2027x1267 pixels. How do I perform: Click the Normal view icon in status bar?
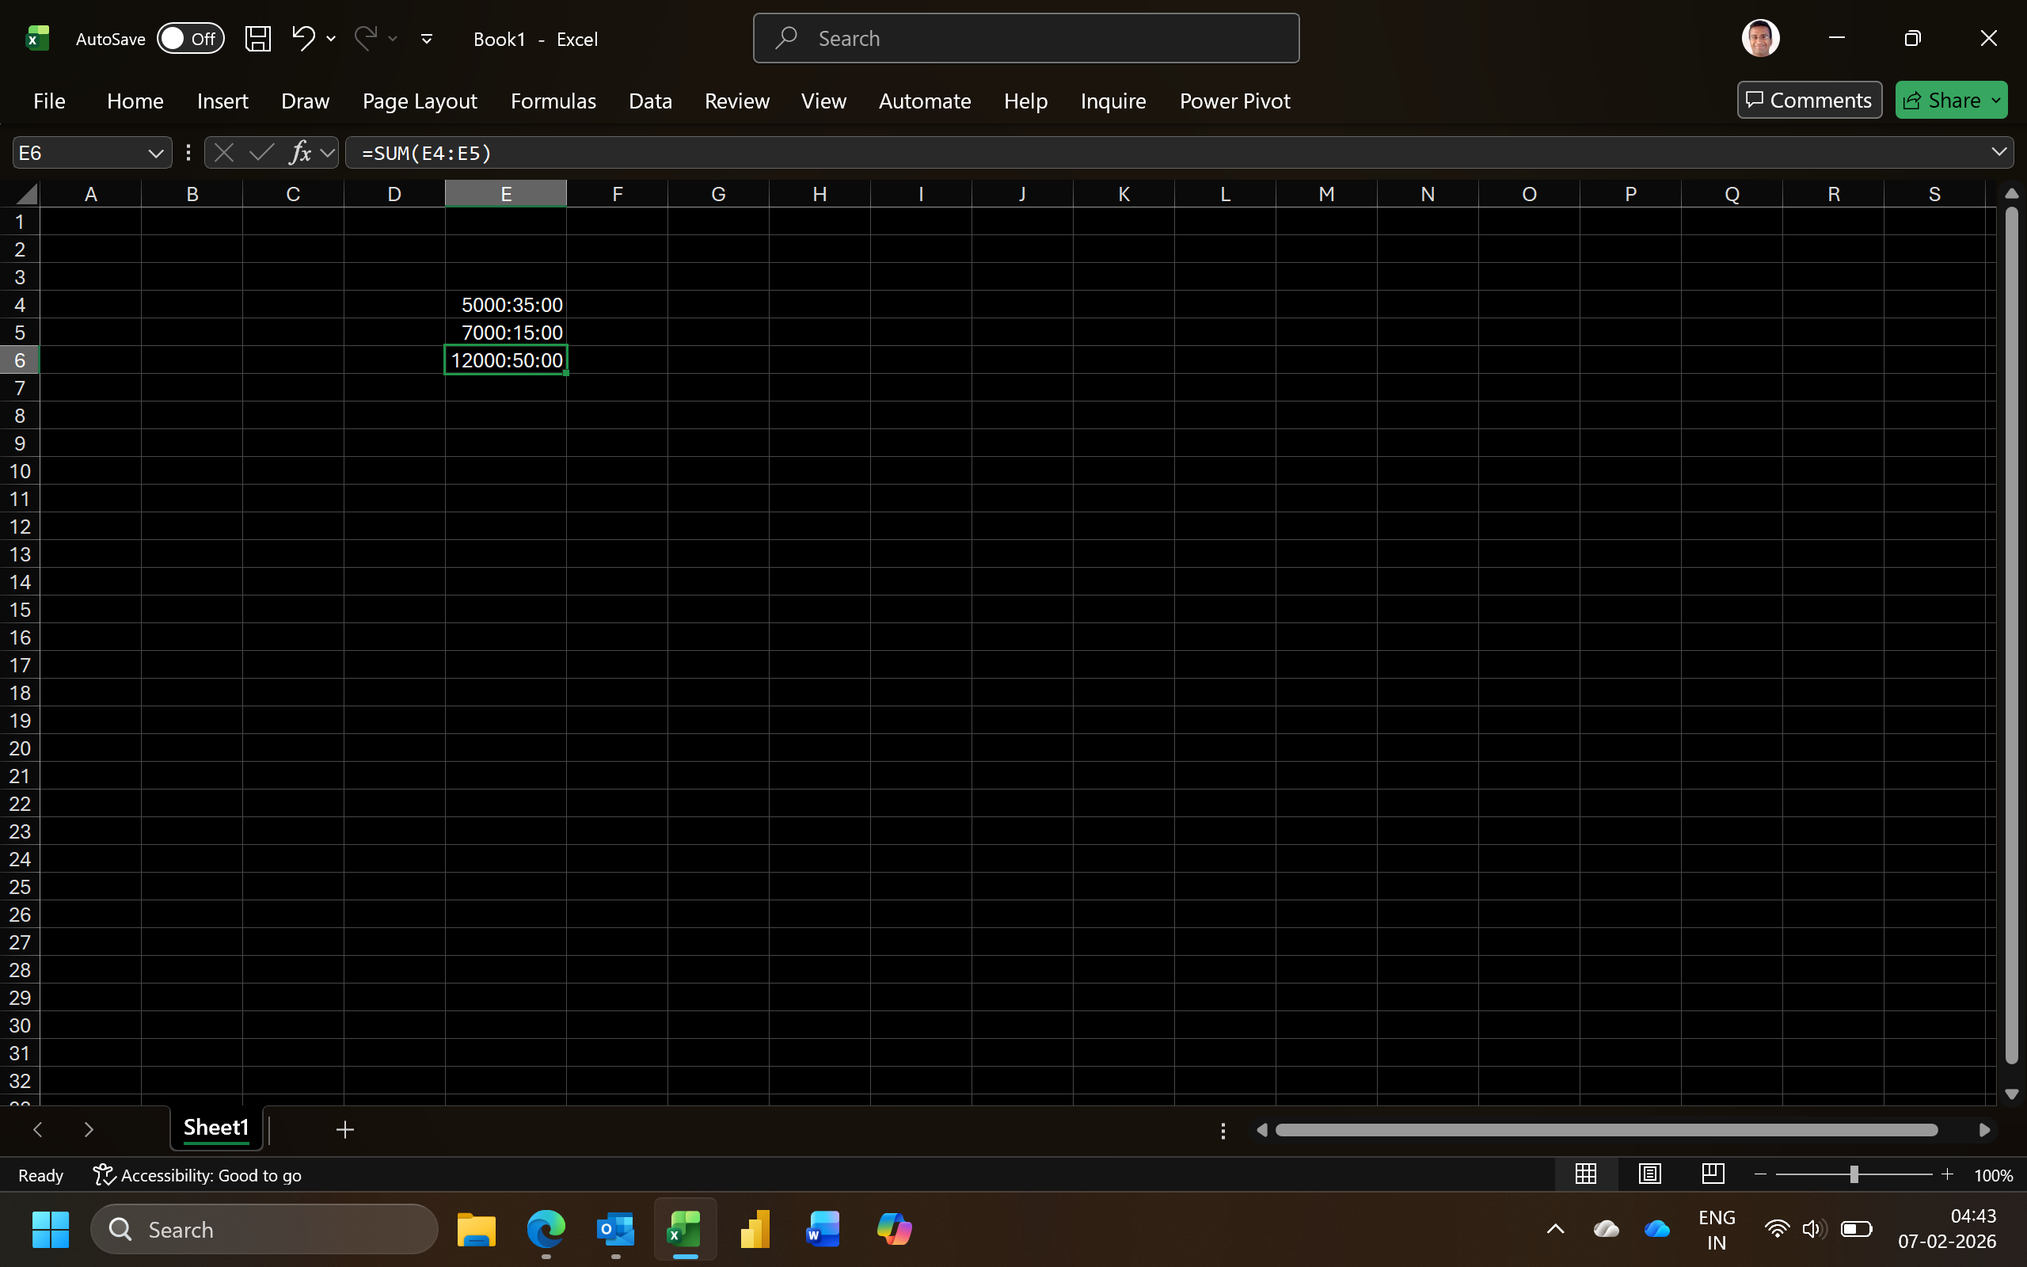pyautogui.click(x=1584, y=1174)
